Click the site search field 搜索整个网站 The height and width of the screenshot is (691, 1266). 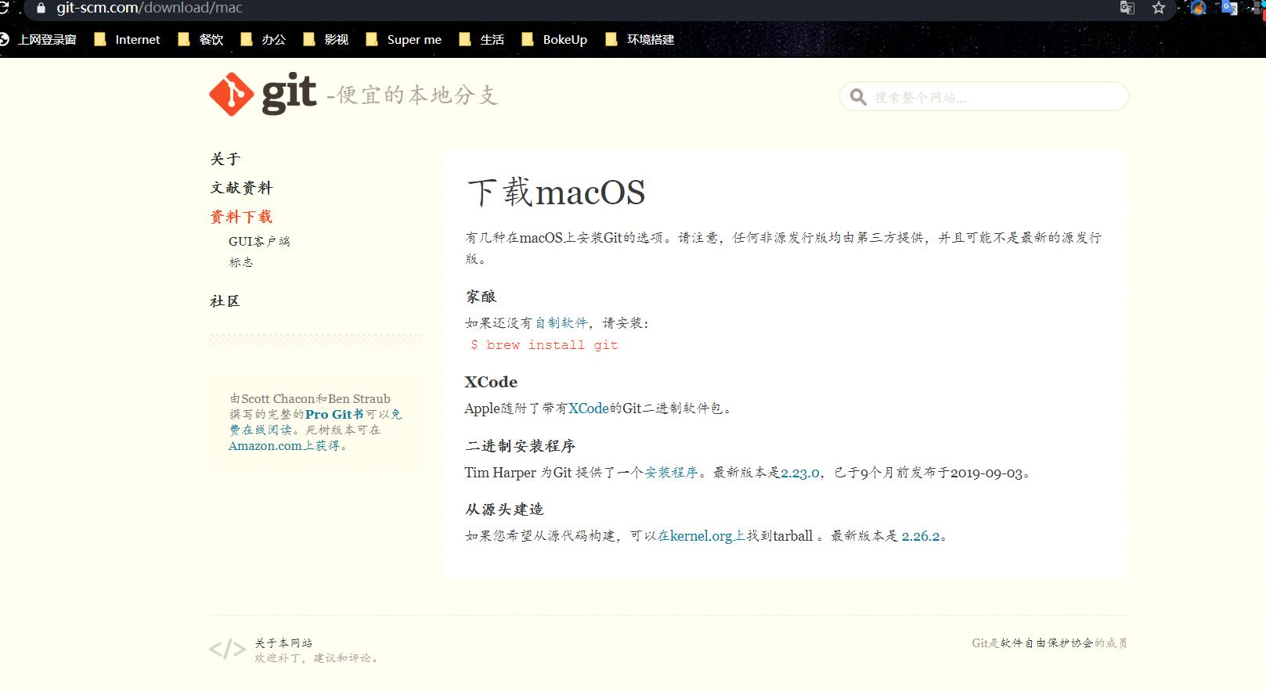tap(983, 97)
